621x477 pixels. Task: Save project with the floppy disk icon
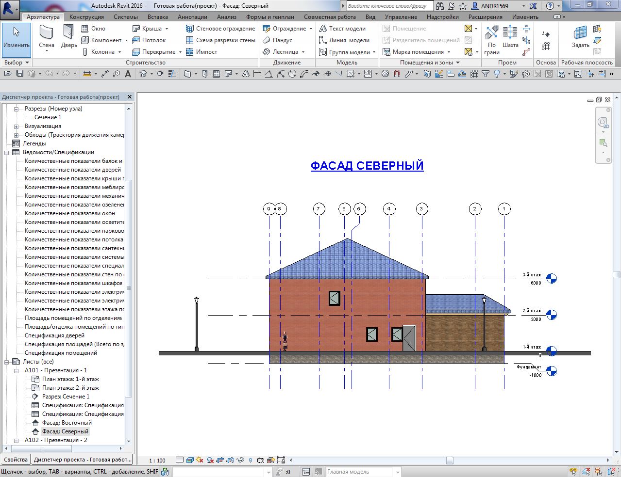coord(20,74)
